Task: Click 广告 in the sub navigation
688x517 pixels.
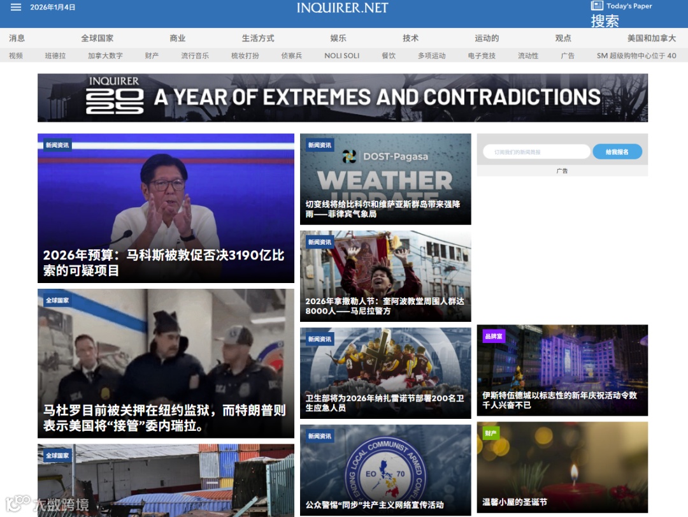Action: 568,55
